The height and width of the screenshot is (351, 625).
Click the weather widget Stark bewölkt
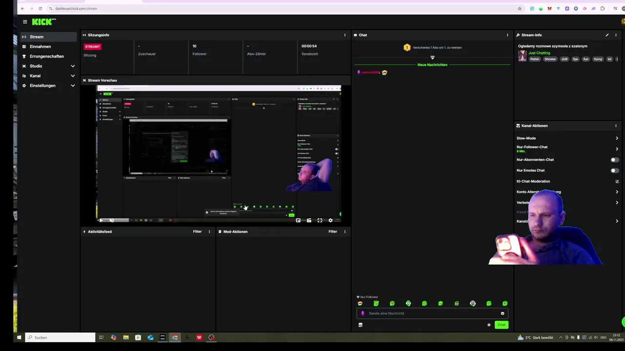tap(536, 337)
